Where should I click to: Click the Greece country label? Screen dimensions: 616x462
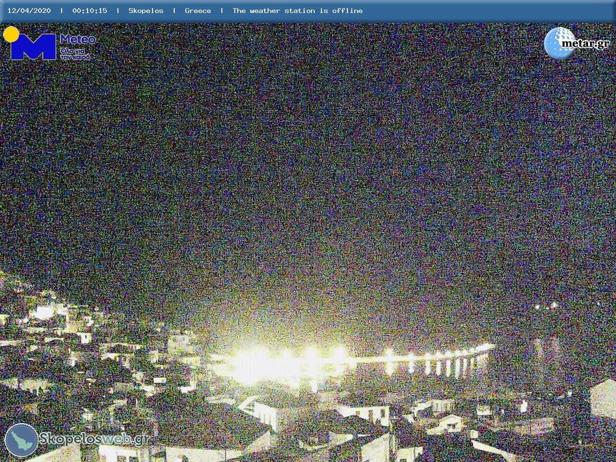(x=198, y=11)
